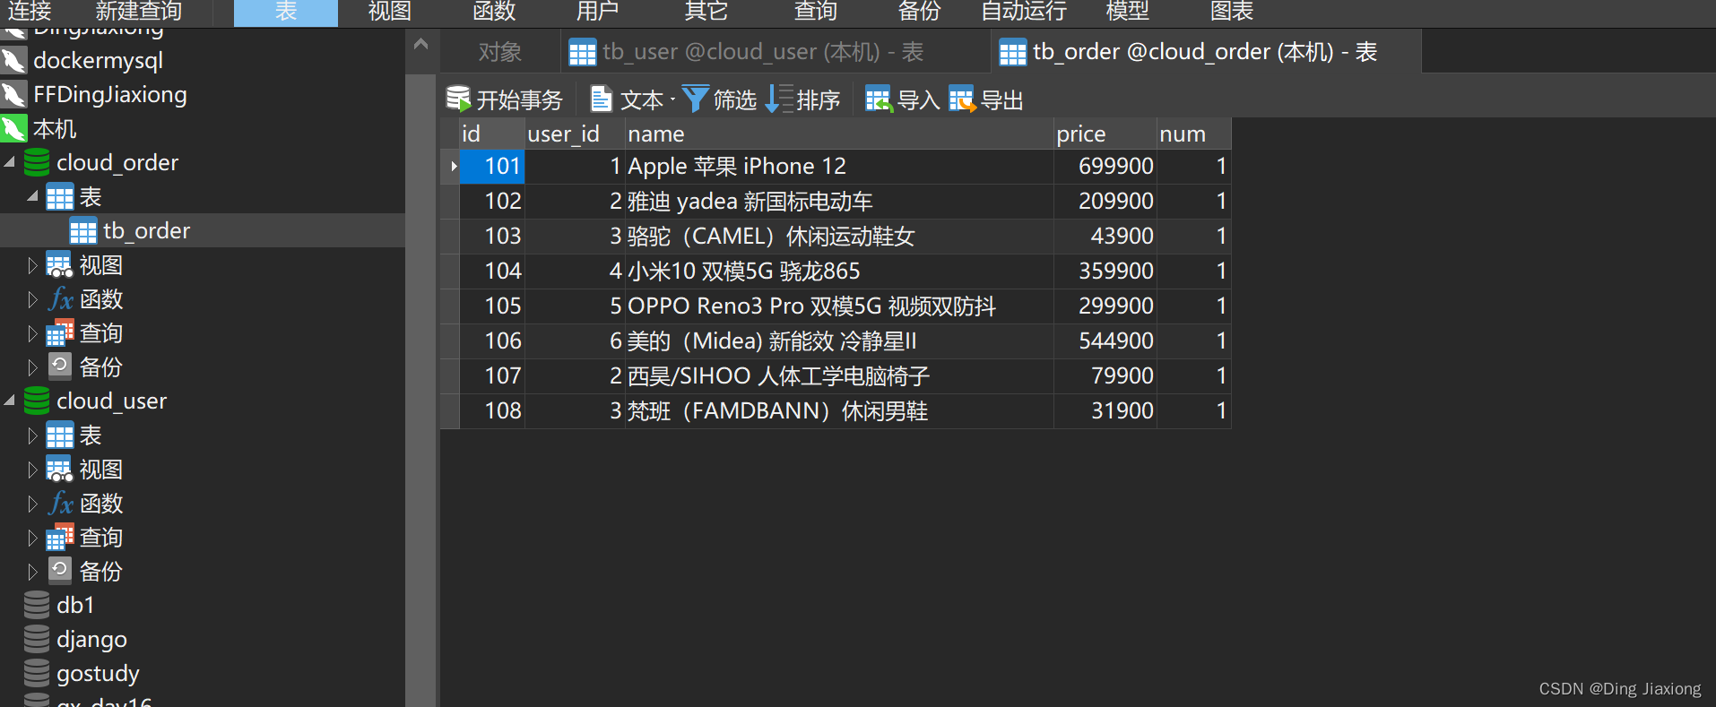The height and width of the screenshot is (707, 1716).
Task: Click the user_id column header
Action: [x=575, y=134]
